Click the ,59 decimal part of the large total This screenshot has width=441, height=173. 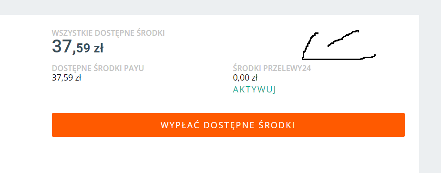click(x=82, y=49)
